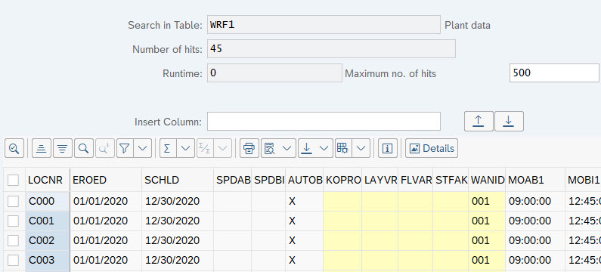This screenshot has height=272, width=601.
Task: Select the row checkbox for C003
Action: point(14,261)
